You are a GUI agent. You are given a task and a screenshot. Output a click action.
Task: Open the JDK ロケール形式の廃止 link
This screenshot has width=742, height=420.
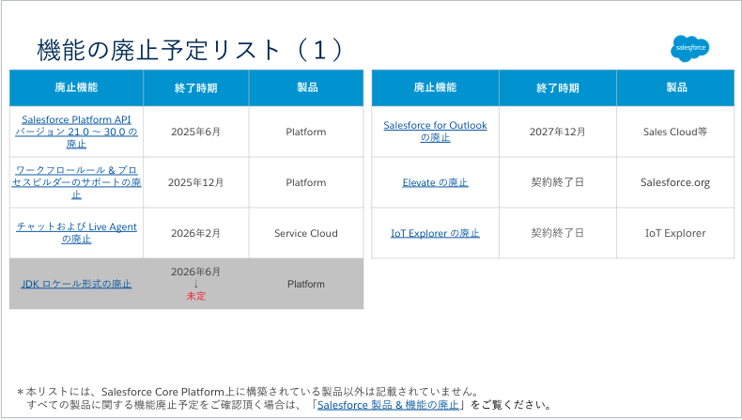(x=76, y=284)
